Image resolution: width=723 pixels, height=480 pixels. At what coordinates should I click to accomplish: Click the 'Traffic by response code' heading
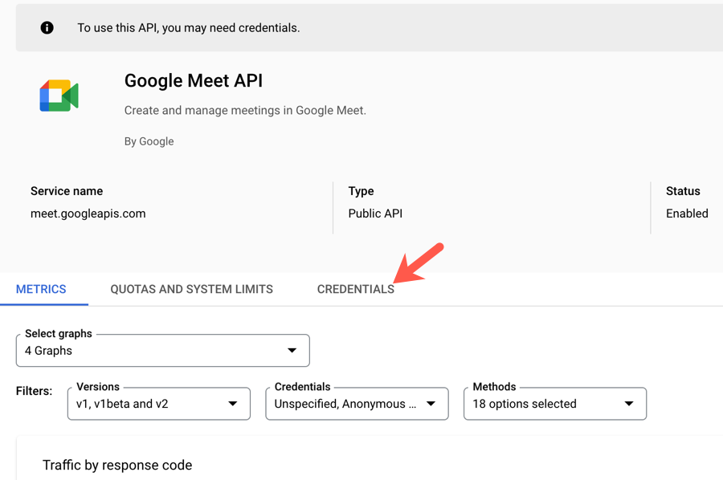117,466
